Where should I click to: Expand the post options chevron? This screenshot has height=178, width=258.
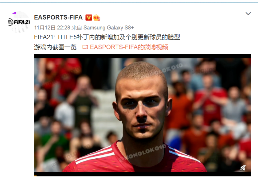248,14
